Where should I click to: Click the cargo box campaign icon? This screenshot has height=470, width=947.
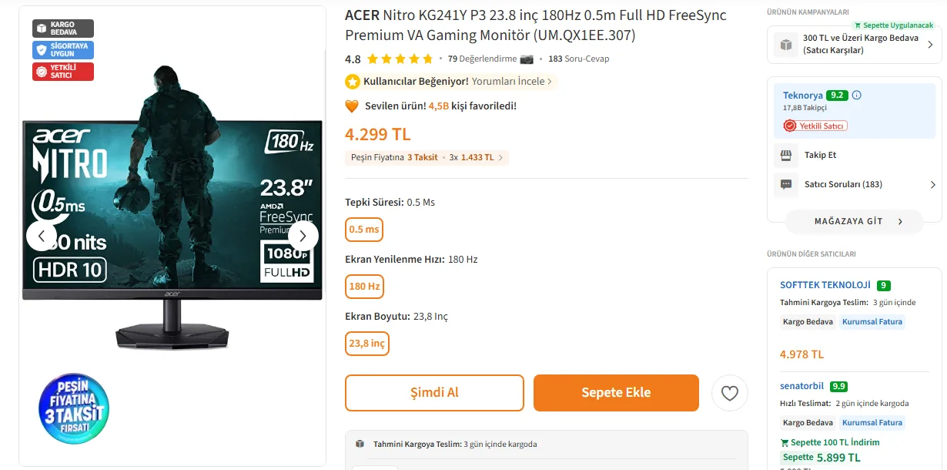tap(785, 45)
